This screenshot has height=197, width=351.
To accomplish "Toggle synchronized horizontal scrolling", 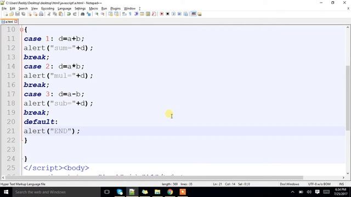I will [116, 14].
